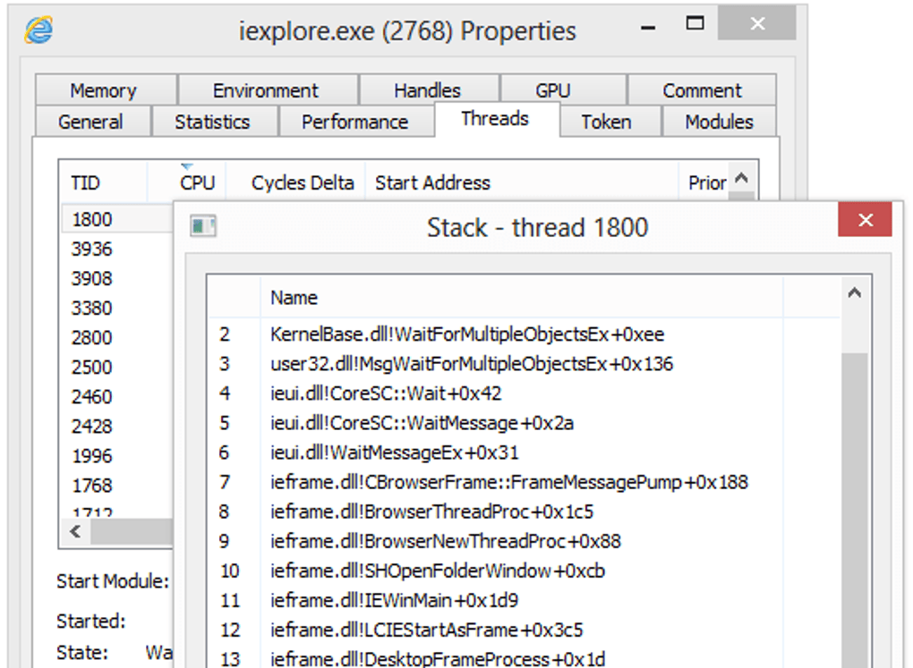
Task: Select frame CBrowserFrame::FrameMessagePump+0x188
Action: (x=524, y=482)
